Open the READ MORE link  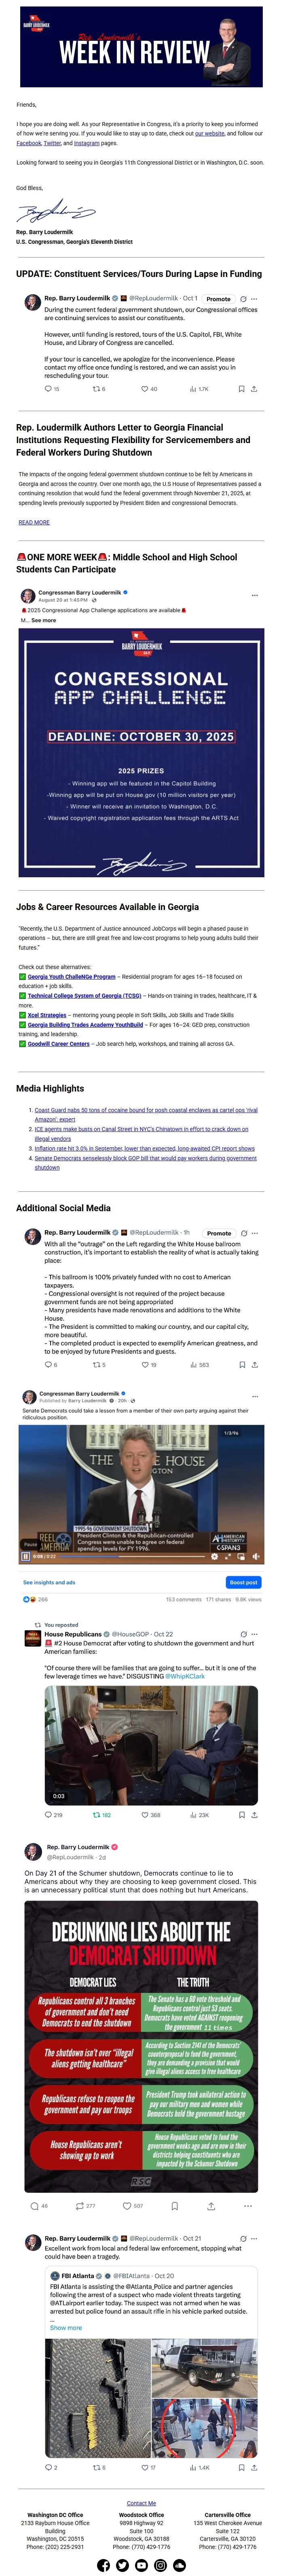click(34, 522)
